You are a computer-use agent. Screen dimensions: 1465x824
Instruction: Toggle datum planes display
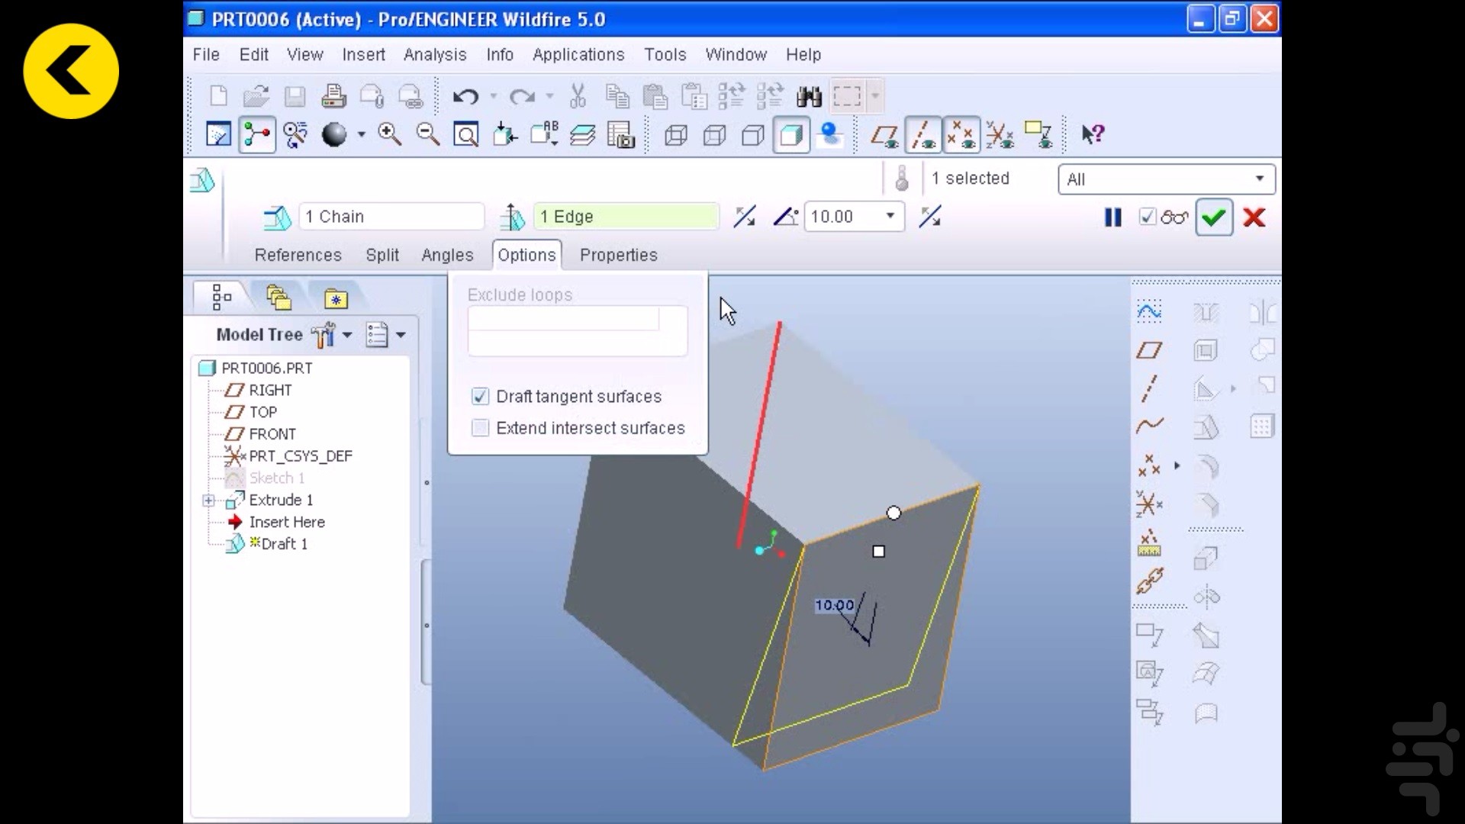click(x=884, y=136)
